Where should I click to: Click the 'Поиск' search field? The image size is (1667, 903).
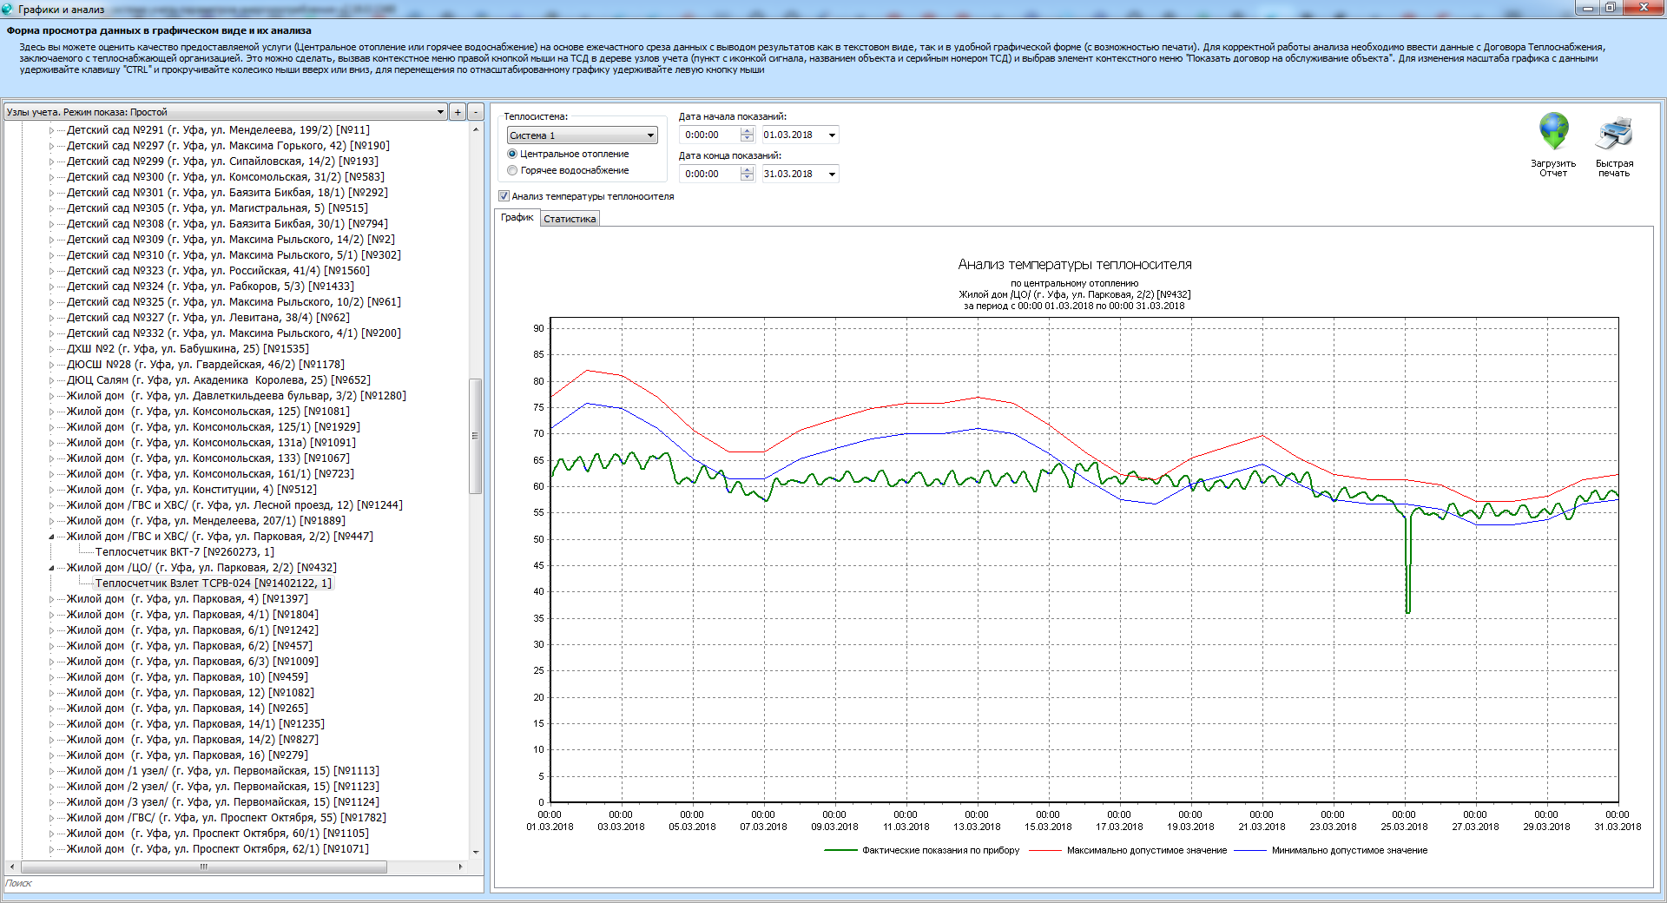coord(243,883)
